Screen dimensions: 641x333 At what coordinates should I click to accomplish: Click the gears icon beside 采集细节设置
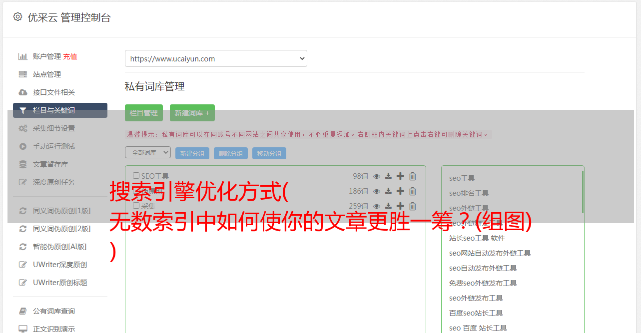point(22,128)
